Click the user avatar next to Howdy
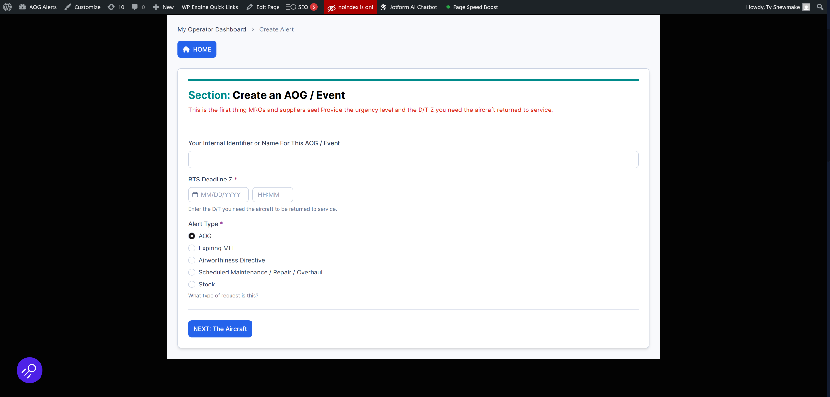This screenshot has height=397, width=830. click(806, 7)
